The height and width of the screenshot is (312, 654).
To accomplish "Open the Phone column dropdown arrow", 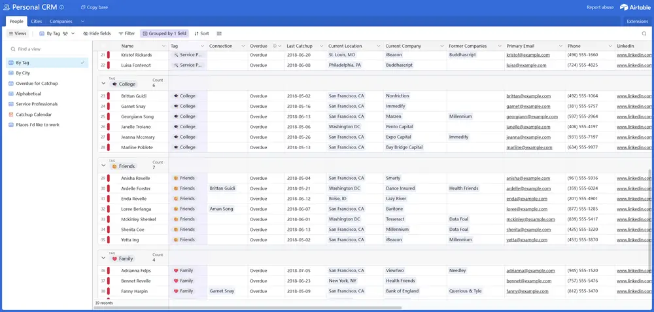I will point(610,46).
